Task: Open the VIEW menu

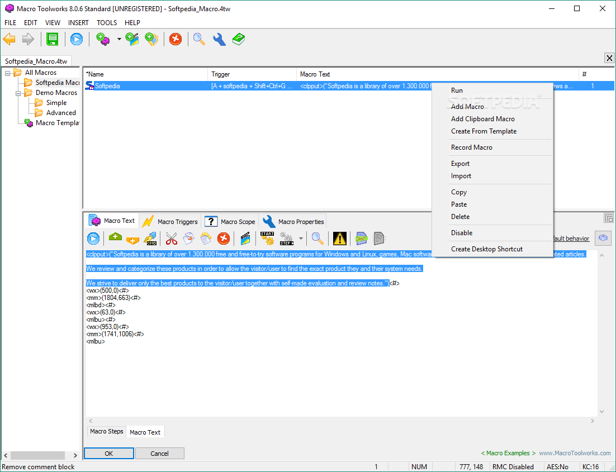Action: [x=53, y=23]
